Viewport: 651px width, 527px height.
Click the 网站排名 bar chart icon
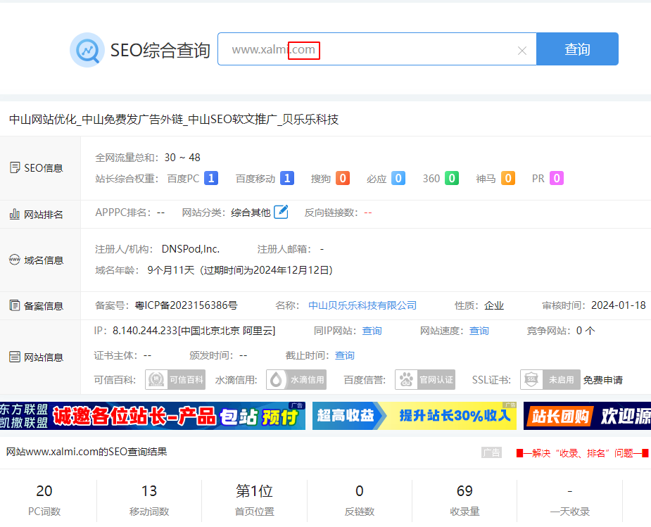point(15,214)
